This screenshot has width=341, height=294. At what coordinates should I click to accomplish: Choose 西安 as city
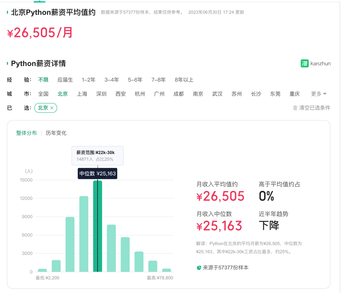[121, 94]
